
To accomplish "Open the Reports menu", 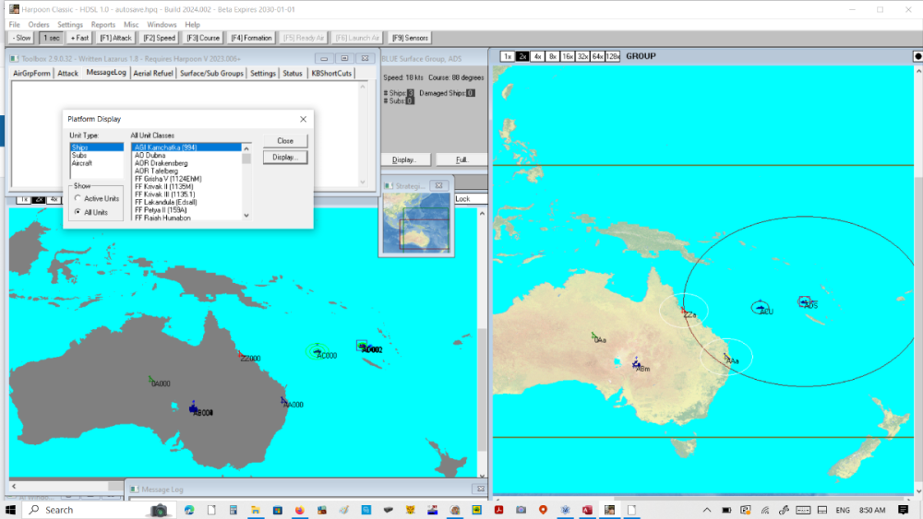I will [103, 25].
